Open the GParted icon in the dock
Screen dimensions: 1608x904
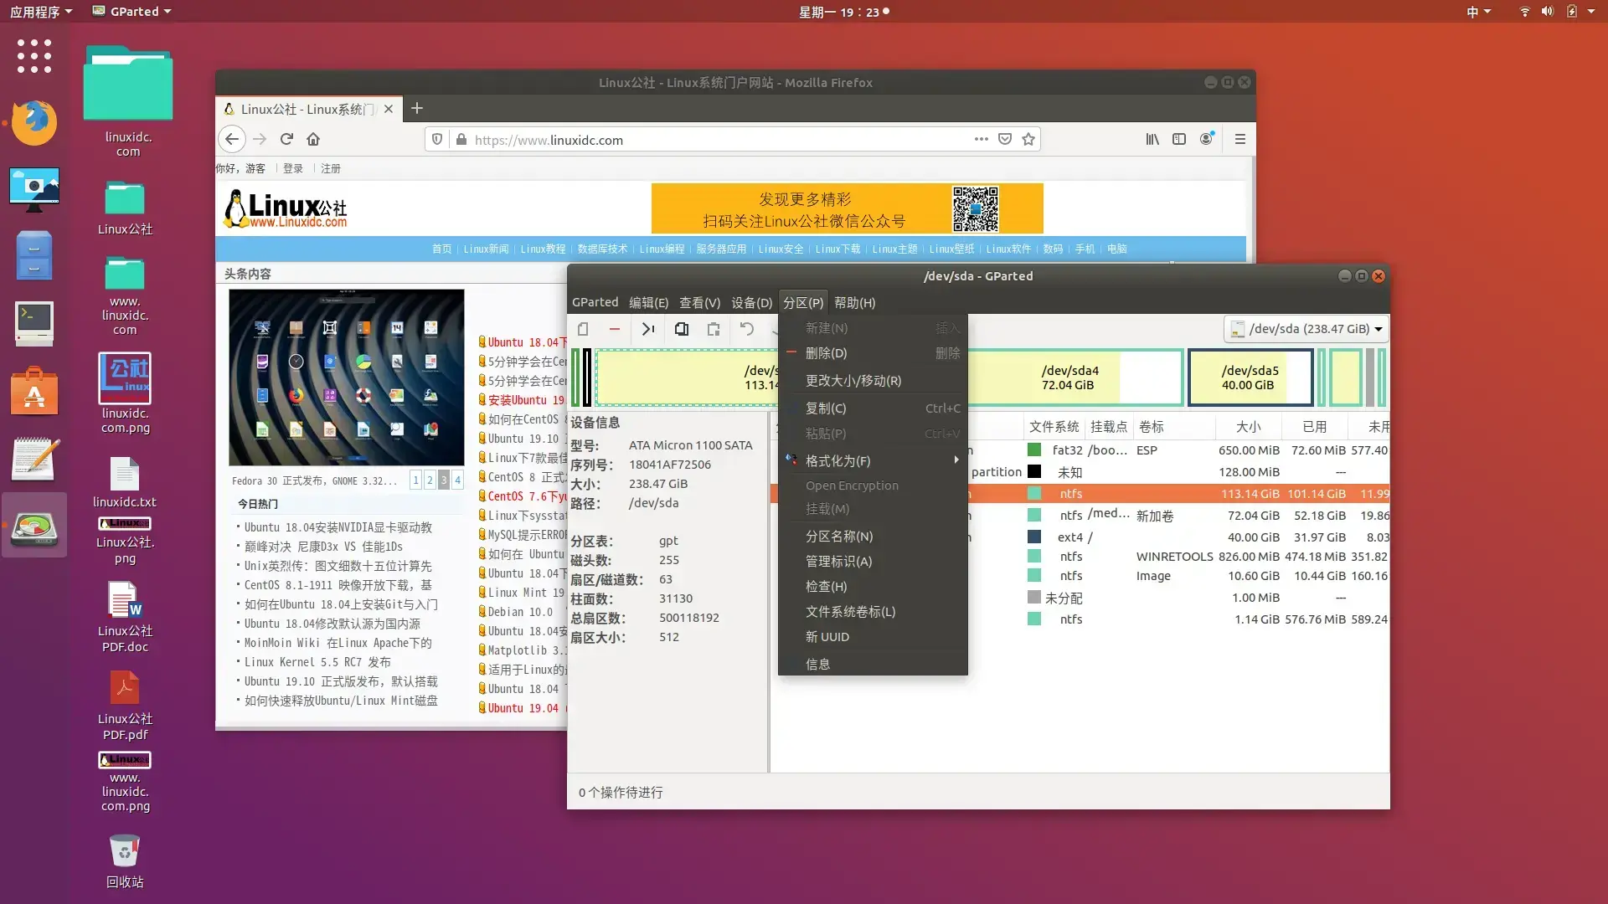(x=33, y=526)
